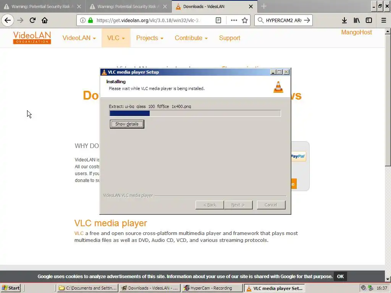Click search magnifier icon in search box
The height and width of the screenshot is (293, 391).
click(260, 20)
